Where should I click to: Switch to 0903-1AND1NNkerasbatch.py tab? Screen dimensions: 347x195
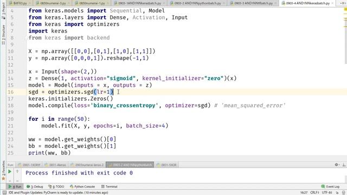[139, 3]
